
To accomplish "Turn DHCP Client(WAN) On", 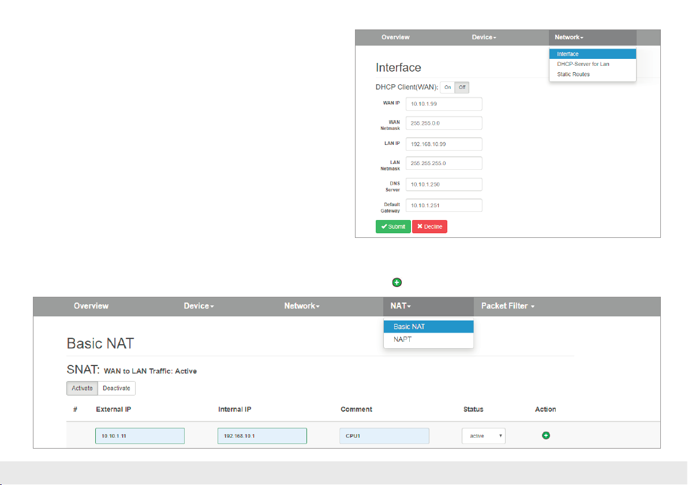I will (x=447, y=88).
